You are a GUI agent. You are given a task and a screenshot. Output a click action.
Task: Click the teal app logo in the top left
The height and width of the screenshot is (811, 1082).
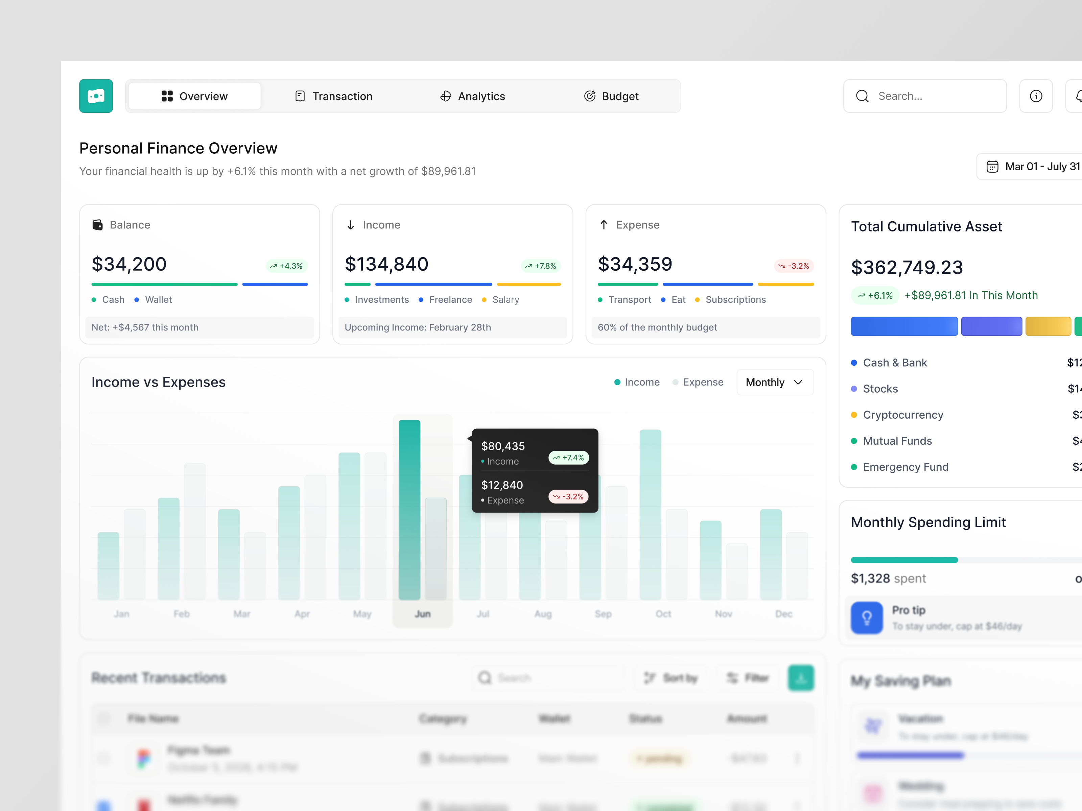[x=96, y=96]
